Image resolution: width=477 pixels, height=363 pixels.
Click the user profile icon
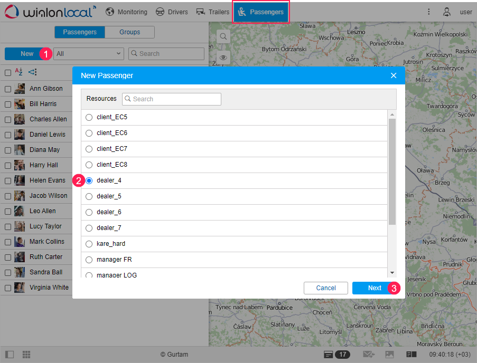pyautogui.click(x=446, y=12)
